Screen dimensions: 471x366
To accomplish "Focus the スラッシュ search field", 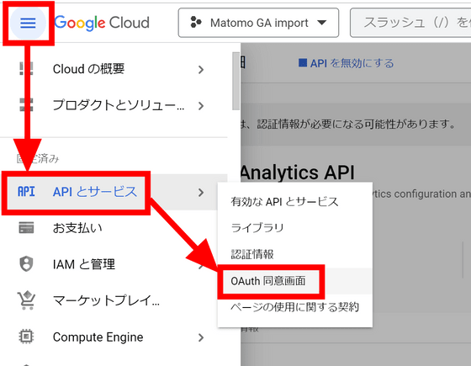I will [x=410, y=23].
